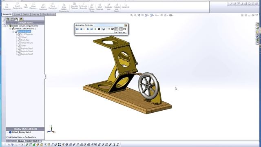Select the Wheel Mount explode step
The height and width of the screenshot is (147, 261).
tap(27, 43)
